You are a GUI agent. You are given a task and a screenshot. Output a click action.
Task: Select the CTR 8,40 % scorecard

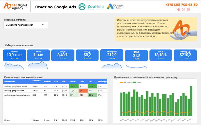point(63,55)
